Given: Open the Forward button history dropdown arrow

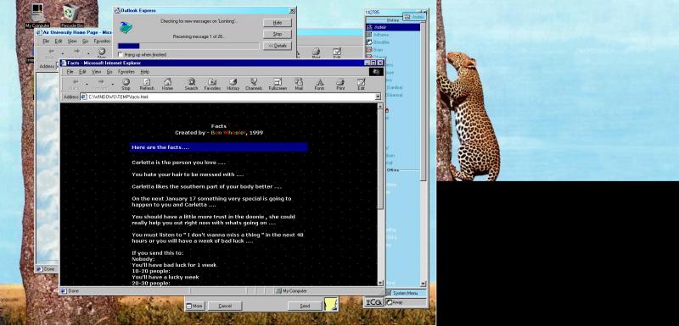Looking at the screenshot, I should 113,84.
